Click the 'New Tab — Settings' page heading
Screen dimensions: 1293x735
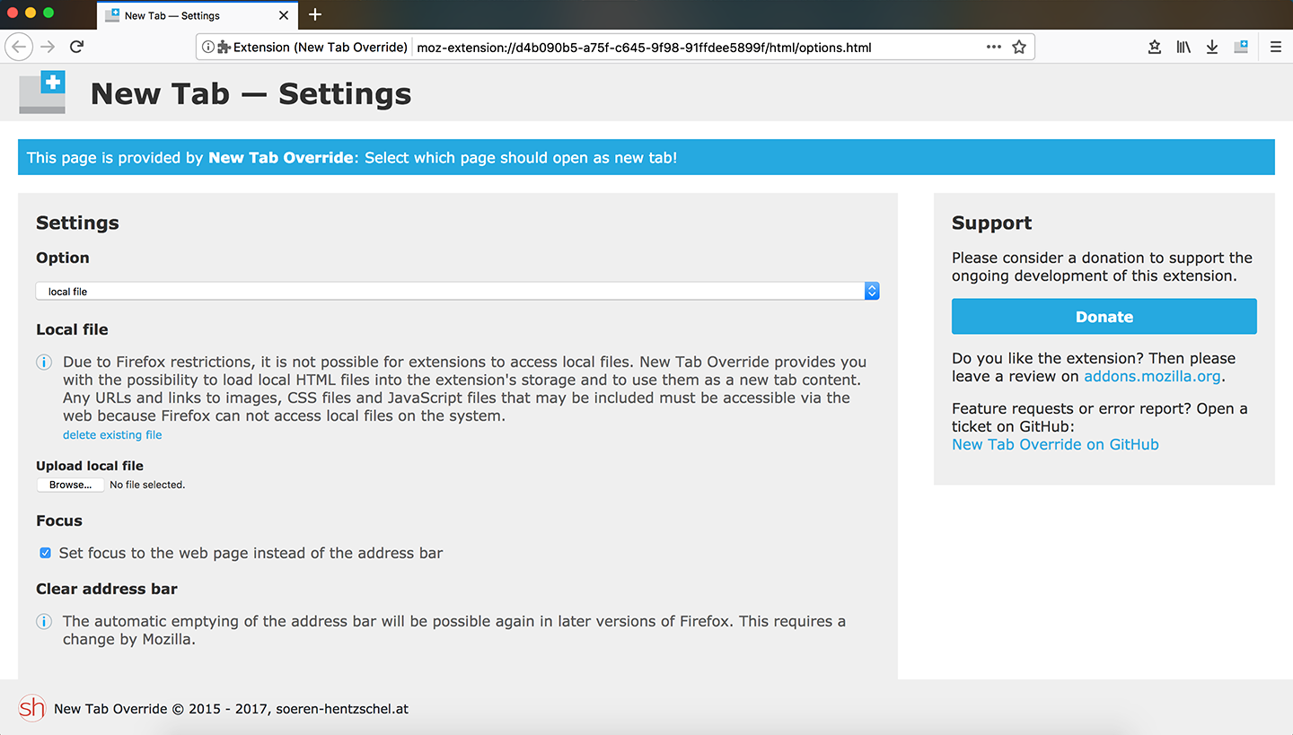click(251, 94)
